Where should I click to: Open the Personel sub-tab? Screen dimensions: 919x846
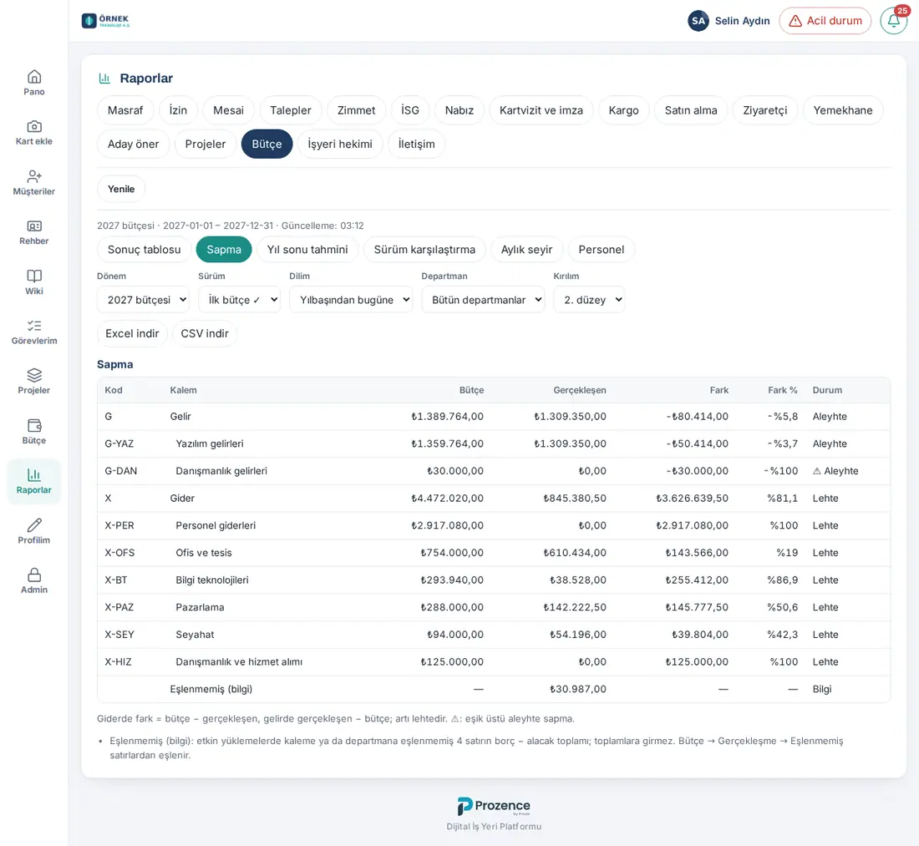point(602,250)
